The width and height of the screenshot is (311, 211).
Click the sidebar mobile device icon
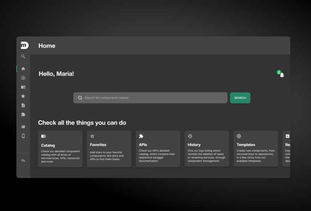click(x=23, y=136)
